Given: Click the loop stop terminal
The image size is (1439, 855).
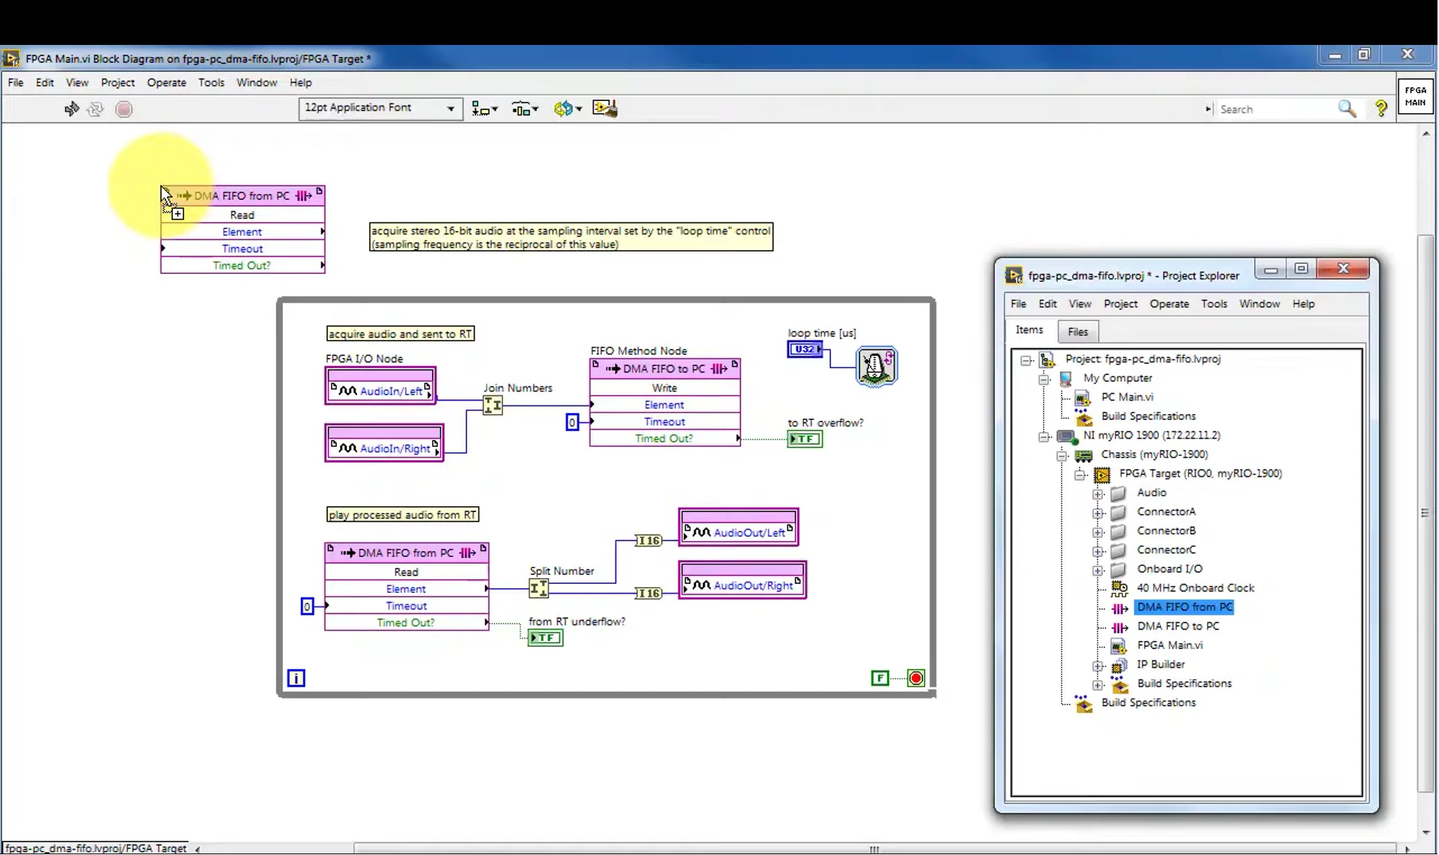Looking at the screenshot, I should pos(916,678).
